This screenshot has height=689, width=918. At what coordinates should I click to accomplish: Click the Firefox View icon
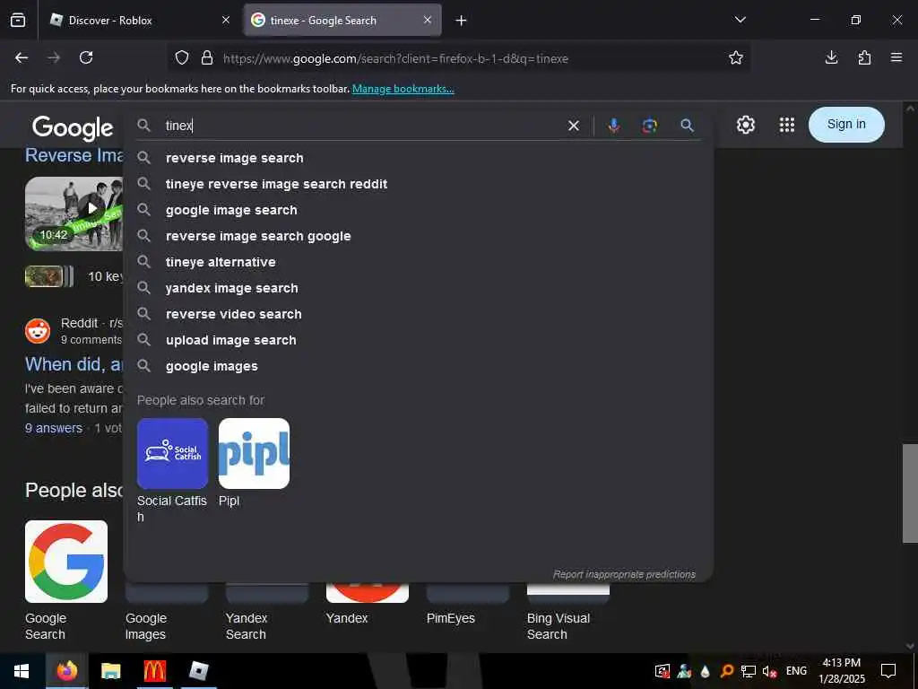(x=18, y=20)
